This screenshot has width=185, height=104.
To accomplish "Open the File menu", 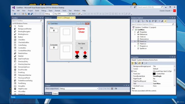I will pos(13,11).
